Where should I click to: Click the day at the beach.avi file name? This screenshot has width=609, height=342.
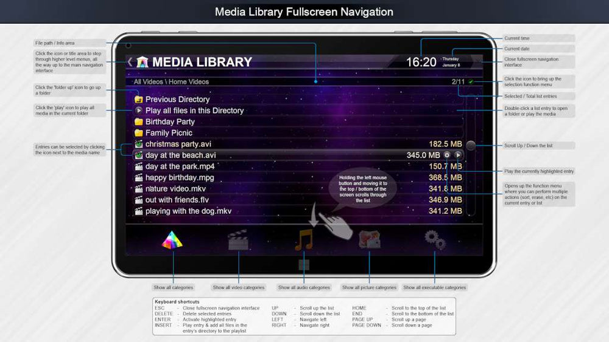tap(181, 156)
